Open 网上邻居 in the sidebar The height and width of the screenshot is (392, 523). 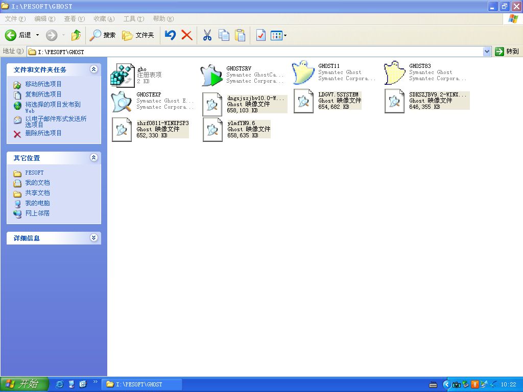pos(37,213)
